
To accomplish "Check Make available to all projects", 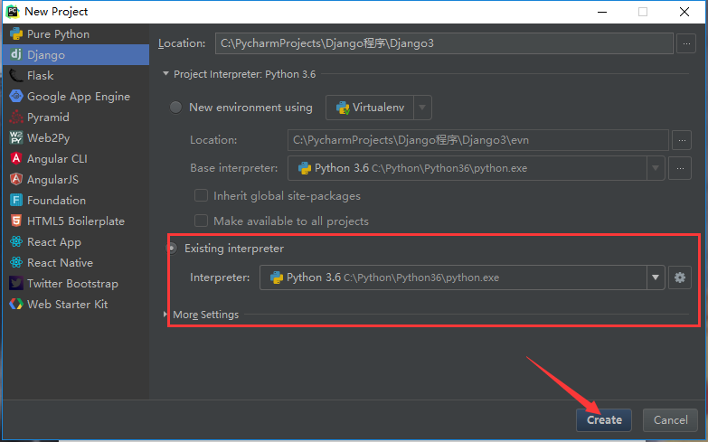I will pos(201,221).
